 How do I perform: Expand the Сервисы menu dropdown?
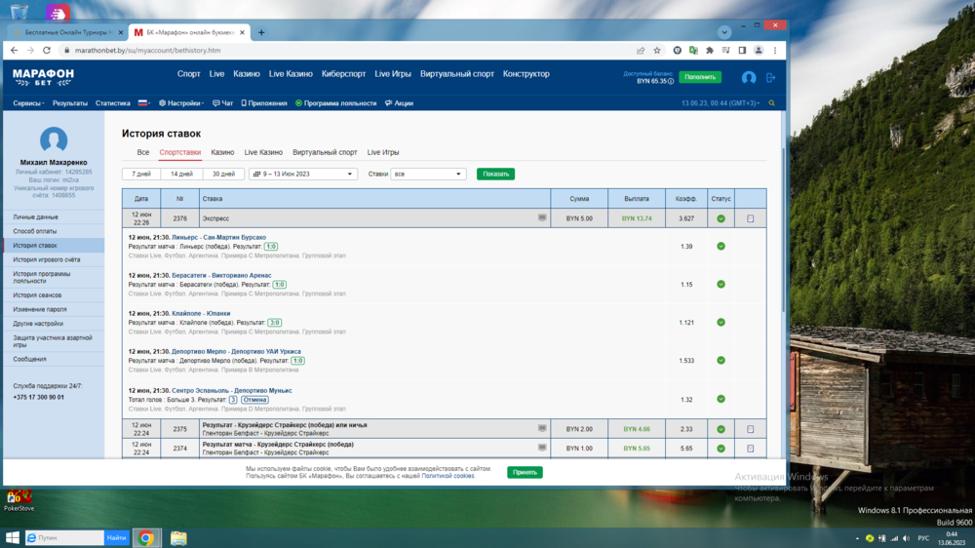pos(29,103)
